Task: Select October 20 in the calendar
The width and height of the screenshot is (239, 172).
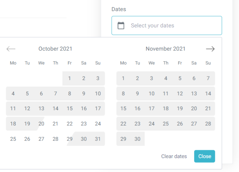Action: [41, 124]
